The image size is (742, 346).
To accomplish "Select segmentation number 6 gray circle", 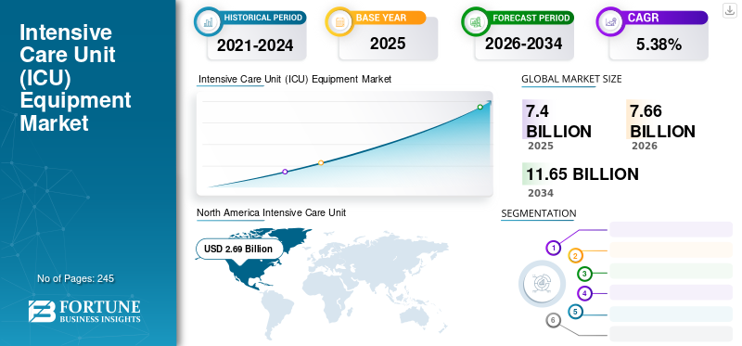I will click(553, 320).
